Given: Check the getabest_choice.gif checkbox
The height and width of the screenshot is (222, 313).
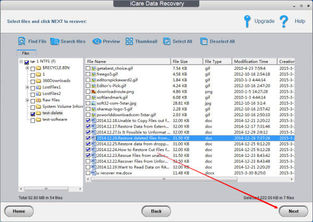Looking at the screenshot, I should click(88, 68).
